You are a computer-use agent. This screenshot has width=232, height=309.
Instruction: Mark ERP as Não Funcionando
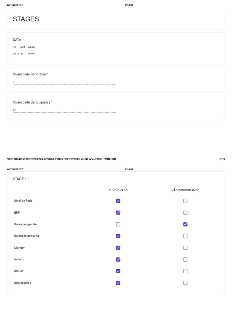pos(185,212)
